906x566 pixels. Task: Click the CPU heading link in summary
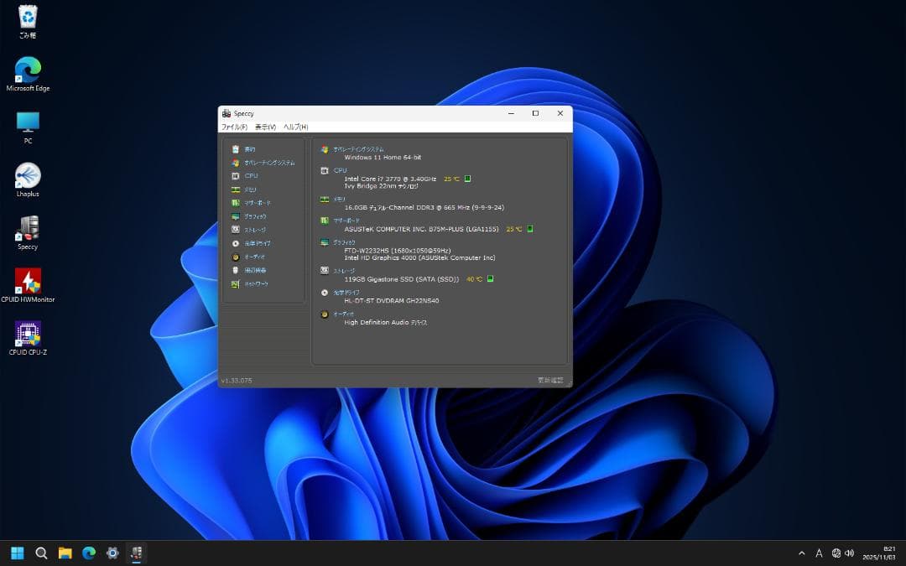click(x=340, y=170)
